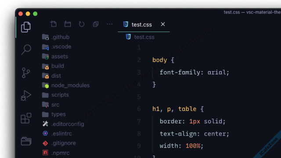281x158 pixels.
Task: Click 'h1' in the selector on line 6
Action: pos(156,109)
